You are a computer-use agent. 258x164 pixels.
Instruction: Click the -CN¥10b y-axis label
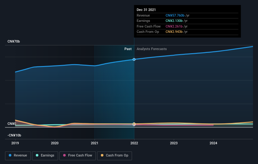(14, 135)
